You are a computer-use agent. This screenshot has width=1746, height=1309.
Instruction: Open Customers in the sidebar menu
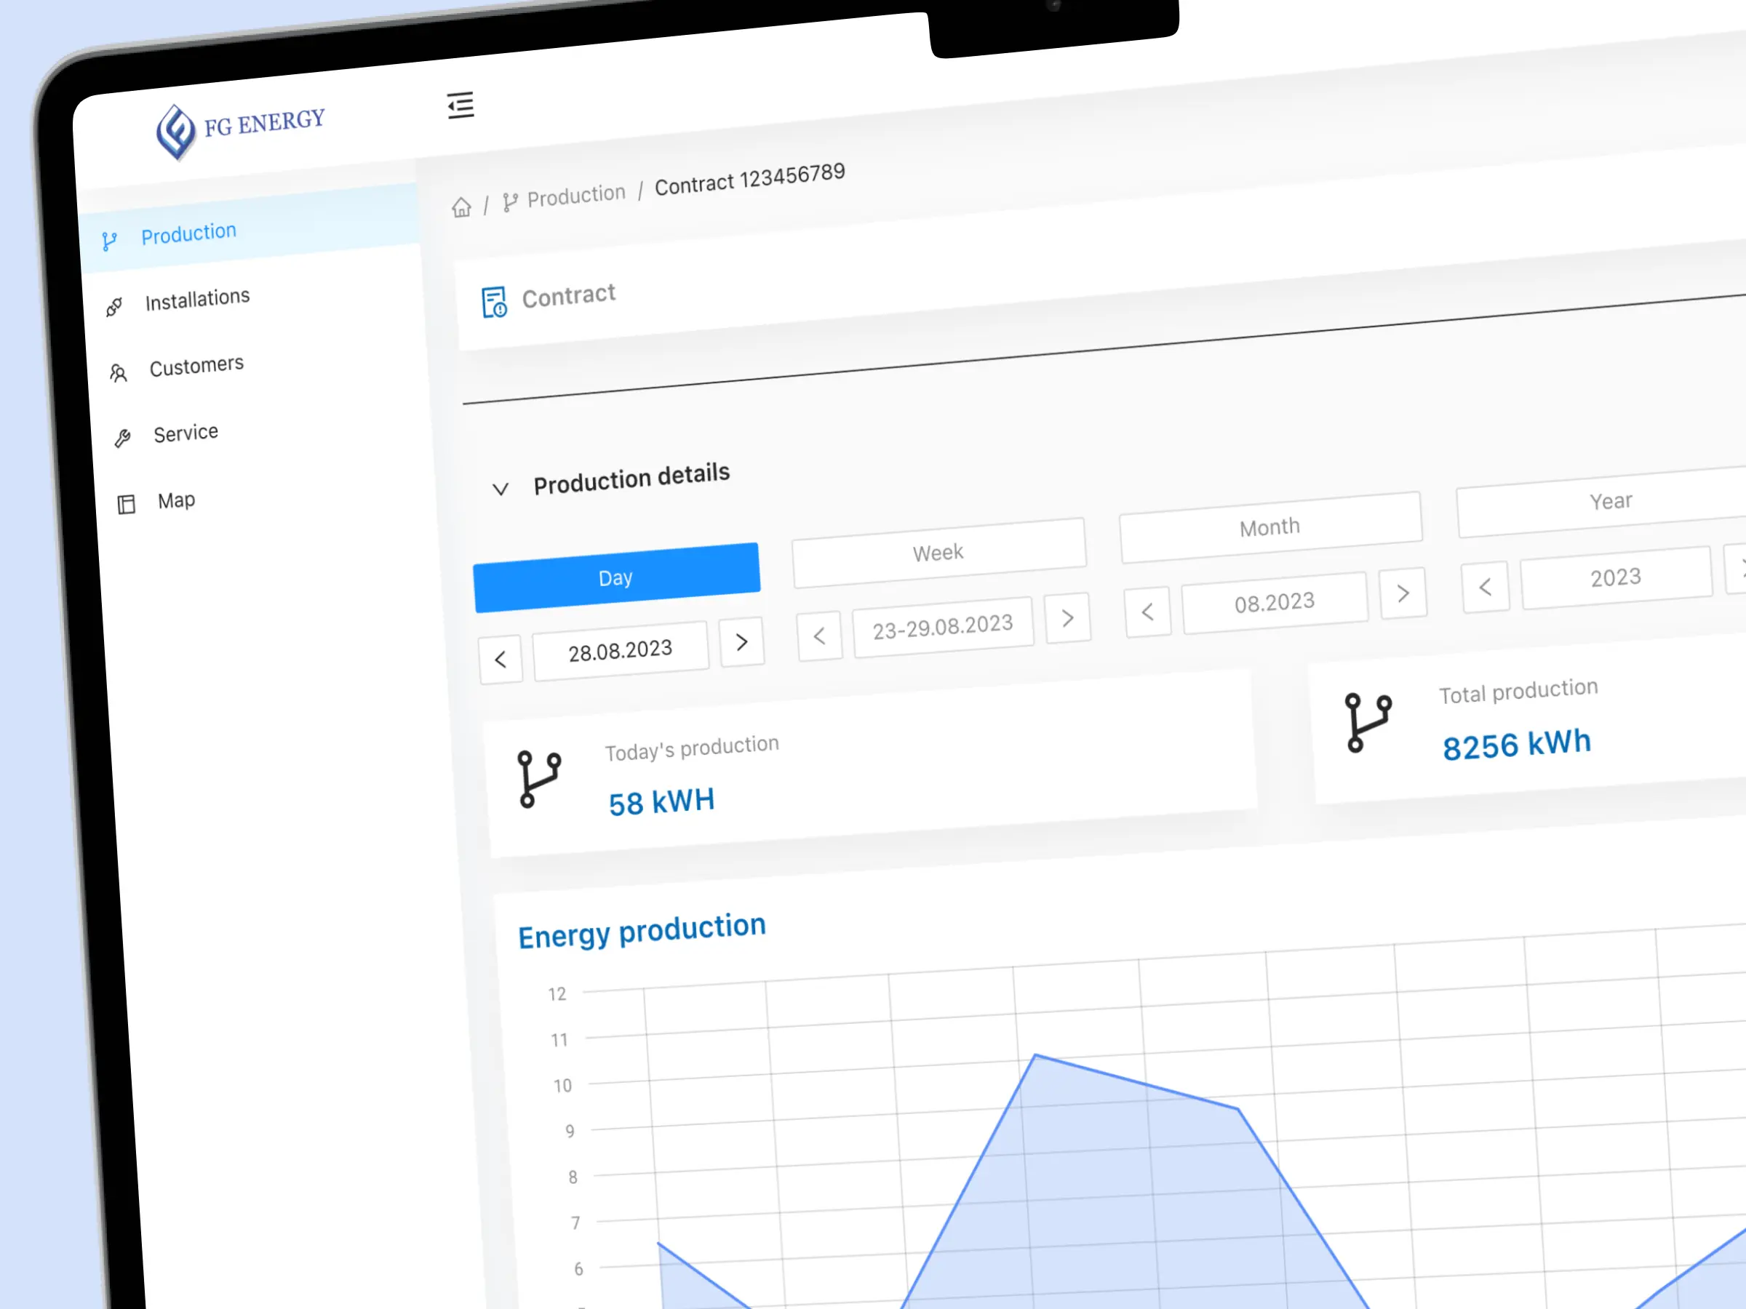click(x=196, y=366)
